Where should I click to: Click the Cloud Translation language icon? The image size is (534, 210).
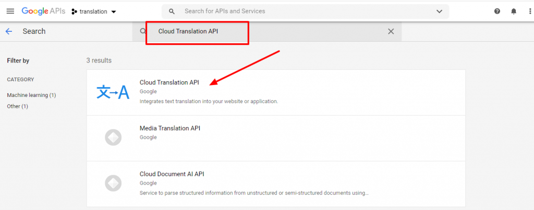coord(113,92)
